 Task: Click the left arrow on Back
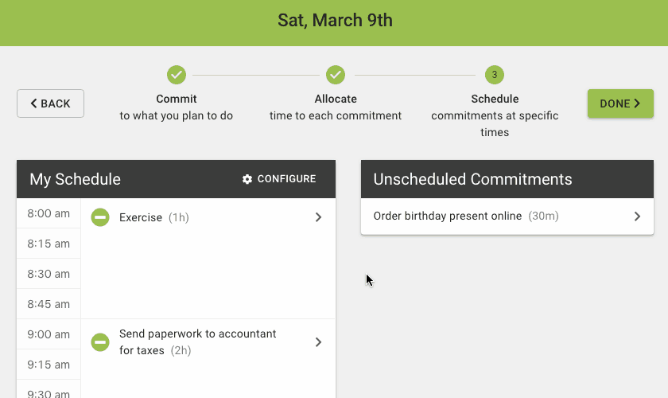tap(33, 103)
